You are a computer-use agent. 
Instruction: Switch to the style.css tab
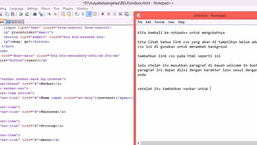pos(15,22)
